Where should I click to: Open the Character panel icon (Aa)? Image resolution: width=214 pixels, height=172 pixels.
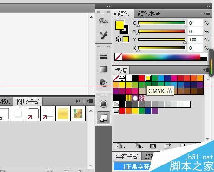[103, 21]
